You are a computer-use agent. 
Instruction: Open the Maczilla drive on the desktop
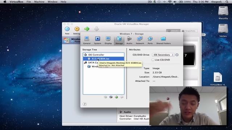click(x=223, y=13)
